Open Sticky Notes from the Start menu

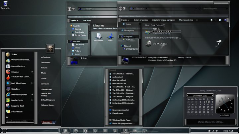tap(17, 112)
